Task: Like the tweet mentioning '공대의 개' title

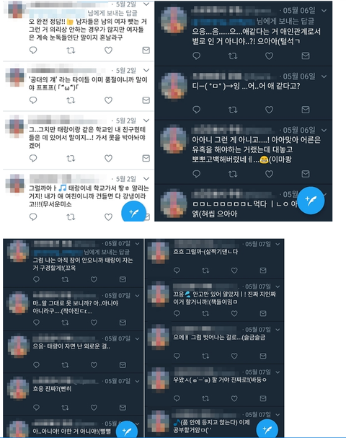Action: point(108,100)
